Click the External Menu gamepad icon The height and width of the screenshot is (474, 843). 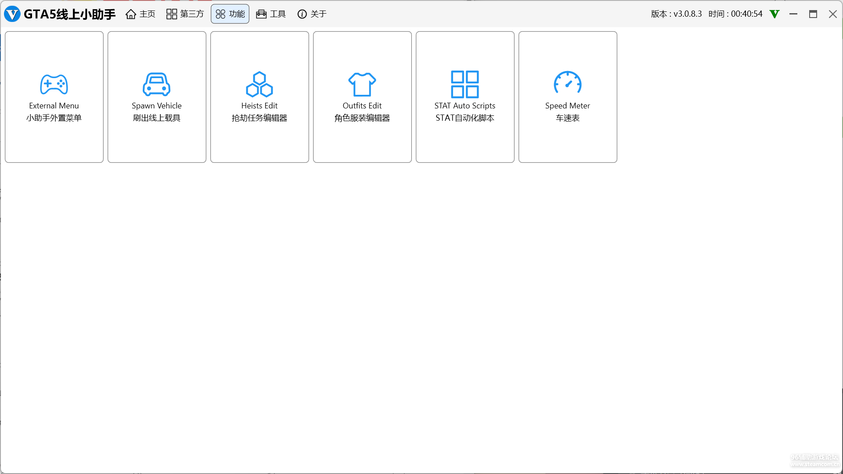point(54,84)
